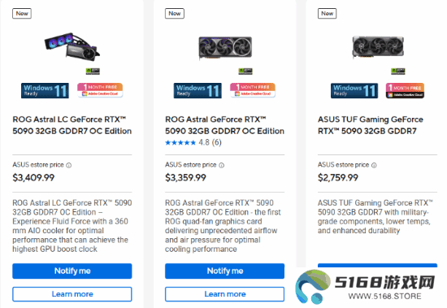This screenshot has height=308, width=447.
Task: Click Windows 11 Ready badge on second card
Action: coord(197,91)
